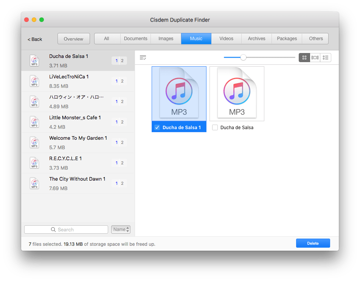The image size is (360, 281).
Task: Open the Archives tab
Action: 256,39
